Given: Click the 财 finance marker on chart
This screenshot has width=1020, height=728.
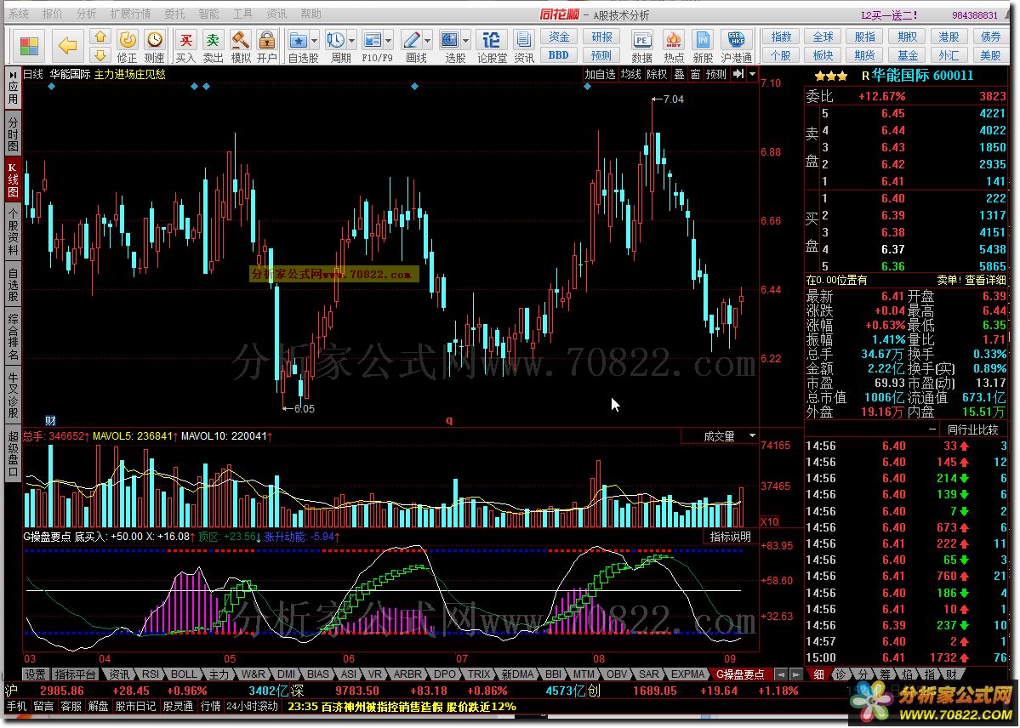Looking at the screenshot, I should coord(50,421).
